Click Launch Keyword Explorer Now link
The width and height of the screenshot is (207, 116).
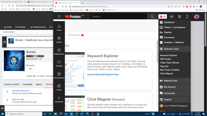point(103,74)
